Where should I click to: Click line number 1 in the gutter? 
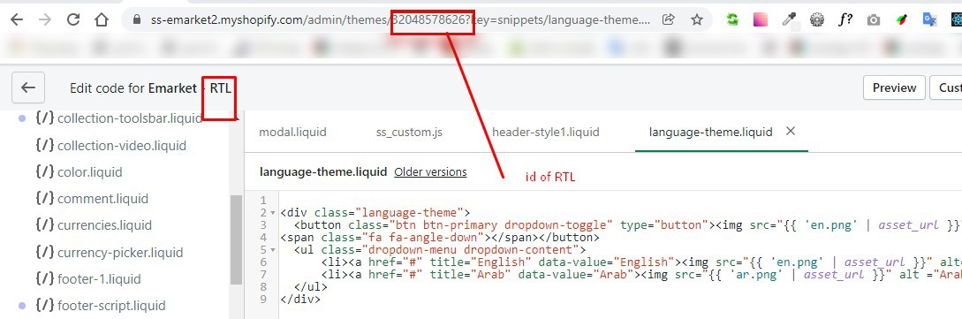point(263,200)
